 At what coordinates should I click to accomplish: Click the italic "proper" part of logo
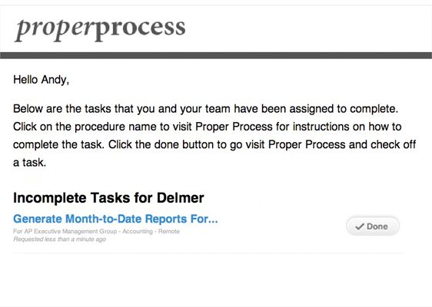54,30
